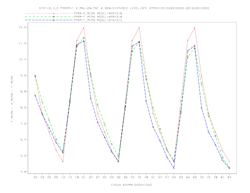Click x-axis tick label 63
This screenshot has height=193, width=250.
[181, 177]
